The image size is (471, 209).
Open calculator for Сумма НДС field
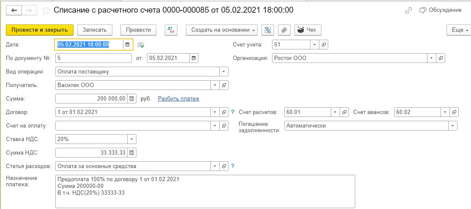131,152
